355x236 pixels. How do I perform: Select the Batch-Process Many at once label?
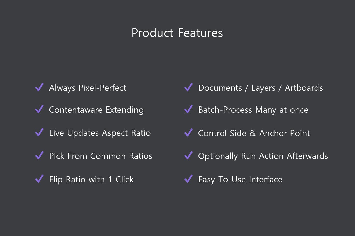click(x=253, y=110)
